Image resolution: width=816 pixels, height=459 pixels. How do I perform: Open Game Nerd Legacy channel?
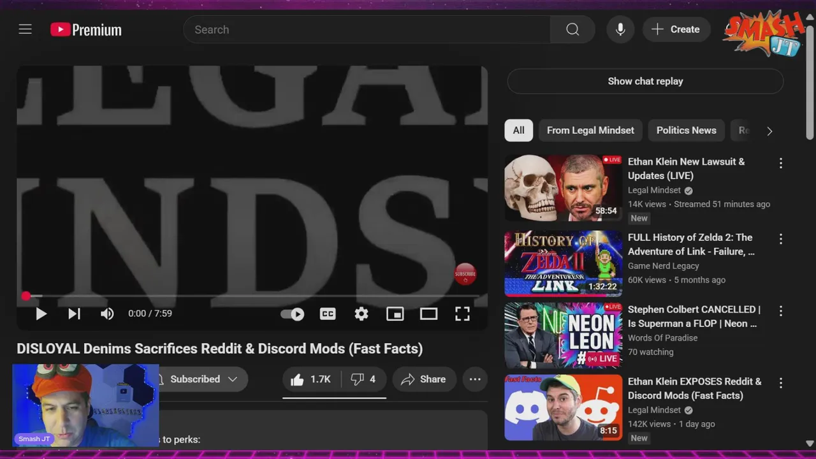click(664, 266)
